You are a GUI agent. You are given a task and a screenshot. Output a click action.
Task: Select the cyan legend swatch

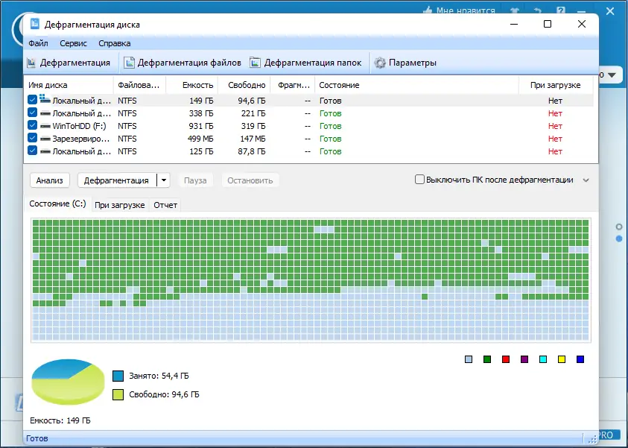tap(543, 359)
